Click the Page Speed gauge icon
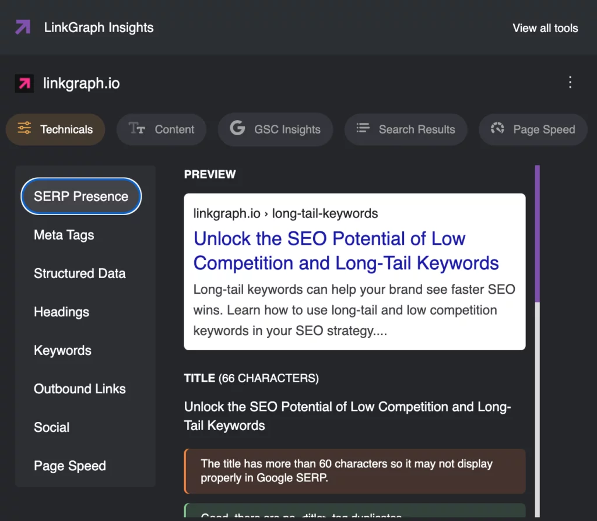This screenshot has height=521, width=597. (497, 129)
